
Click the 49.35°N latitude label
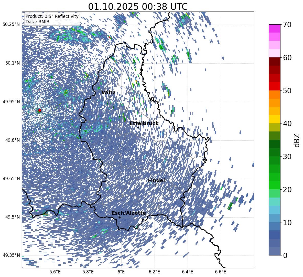11,255
